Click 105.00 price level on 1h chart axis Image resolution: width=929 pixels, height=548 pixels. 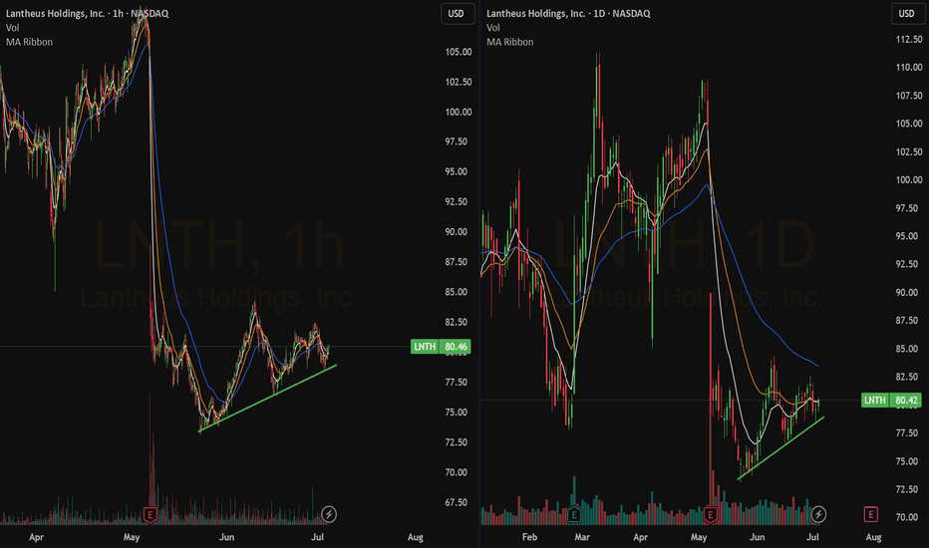(x=459, y=52)
